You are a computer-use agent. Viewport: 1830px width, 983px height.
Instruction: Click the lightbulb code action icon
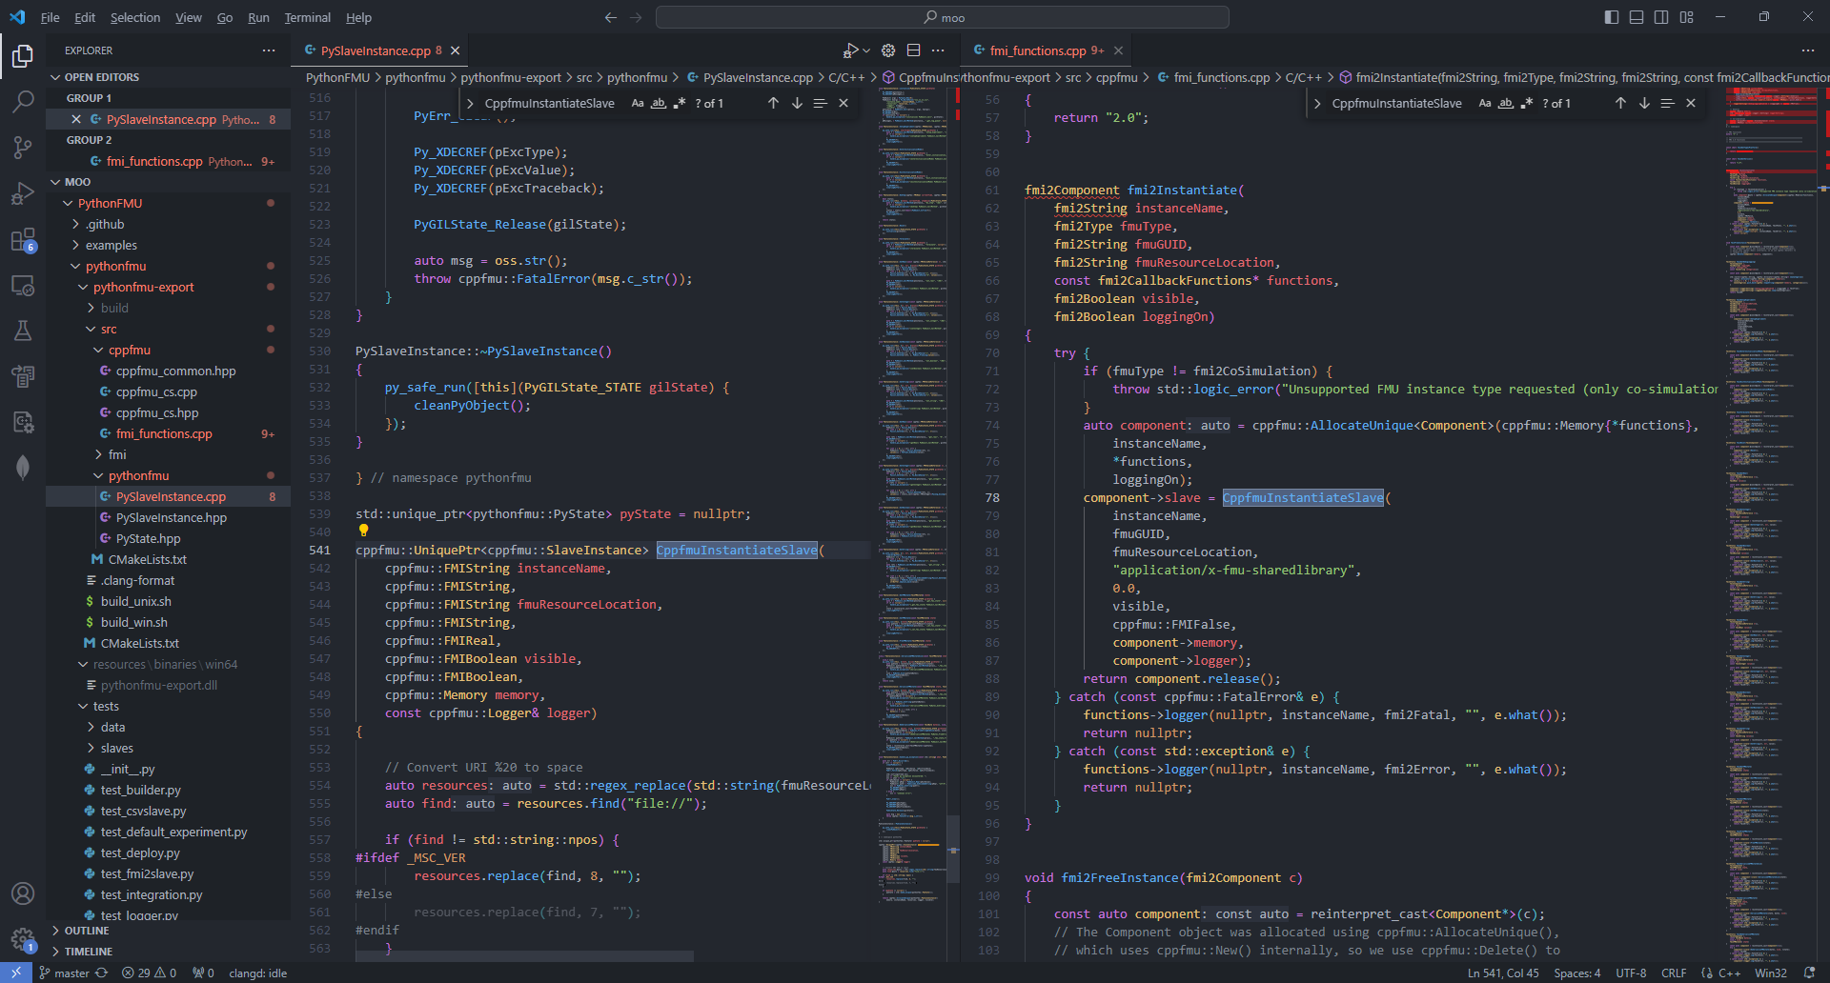pyautogui.click(x=363, y=531)
